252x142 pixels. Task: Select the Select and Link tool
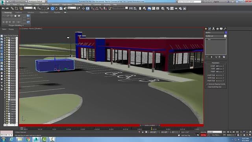point(12,8)
